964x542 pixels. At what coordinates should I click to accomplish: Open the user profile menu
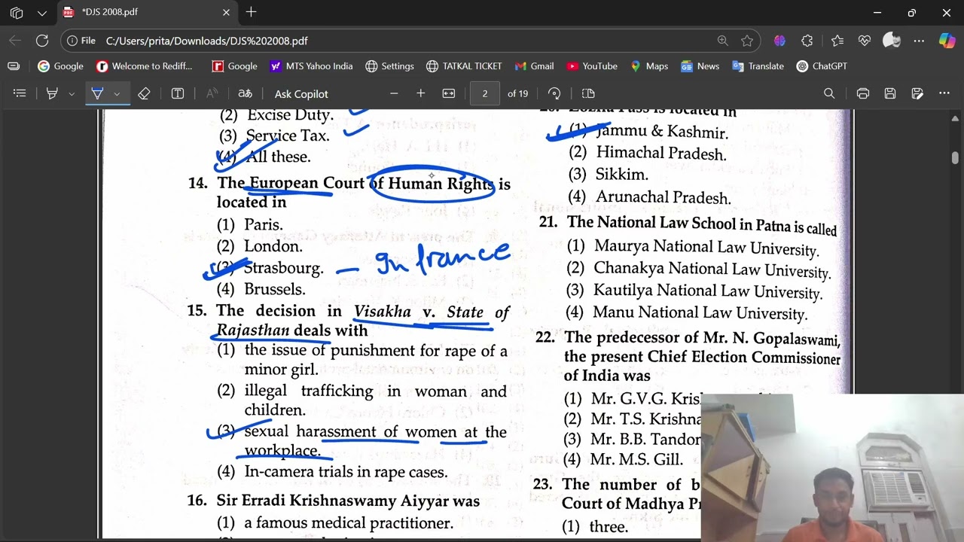pos(892,41)
